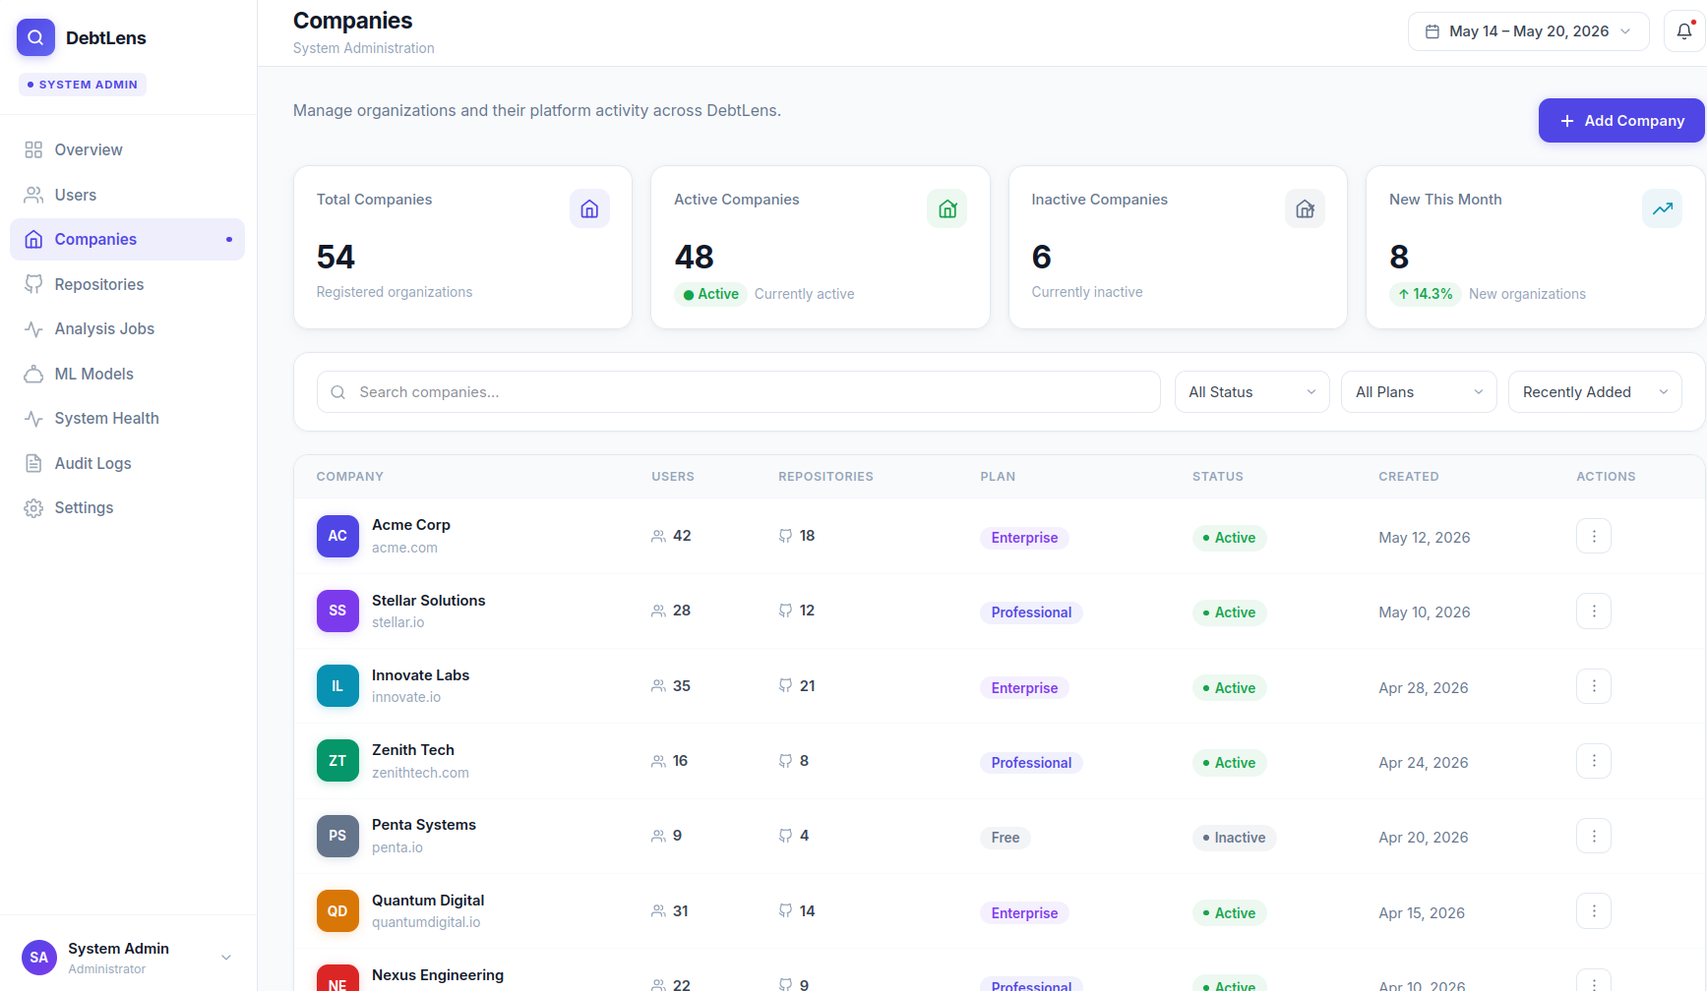The image size is (1707, 991).
Task: Open the All Plans filter dropdown
Action: pos(1419,392)
